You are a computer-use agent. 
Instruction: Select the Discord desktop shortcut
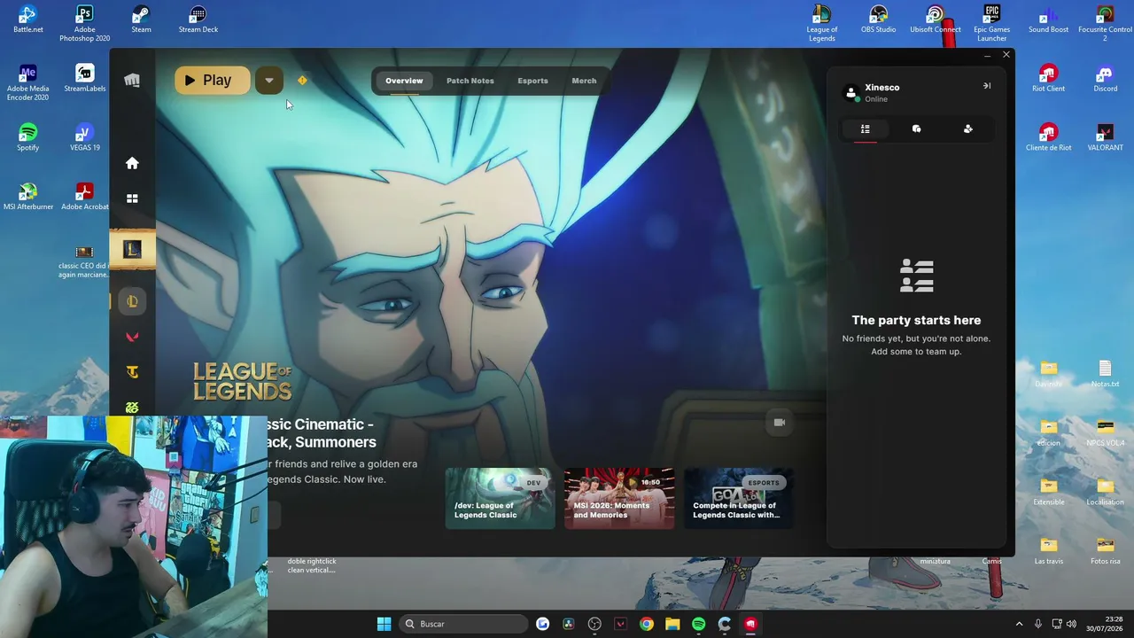pos(1105,78)
